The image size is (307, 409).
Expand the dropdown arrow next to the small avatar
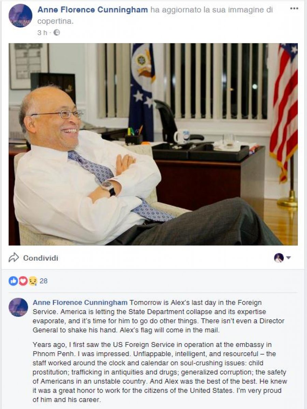click(x=289, y=258)
